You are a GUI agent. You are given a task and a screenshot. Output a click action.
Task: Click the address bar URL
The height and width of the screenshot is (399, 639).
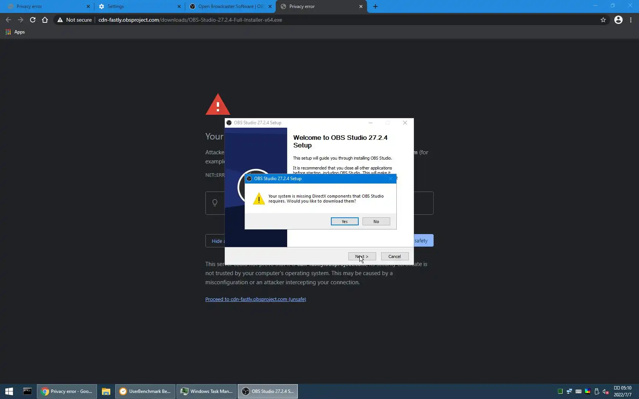[190, 20]
